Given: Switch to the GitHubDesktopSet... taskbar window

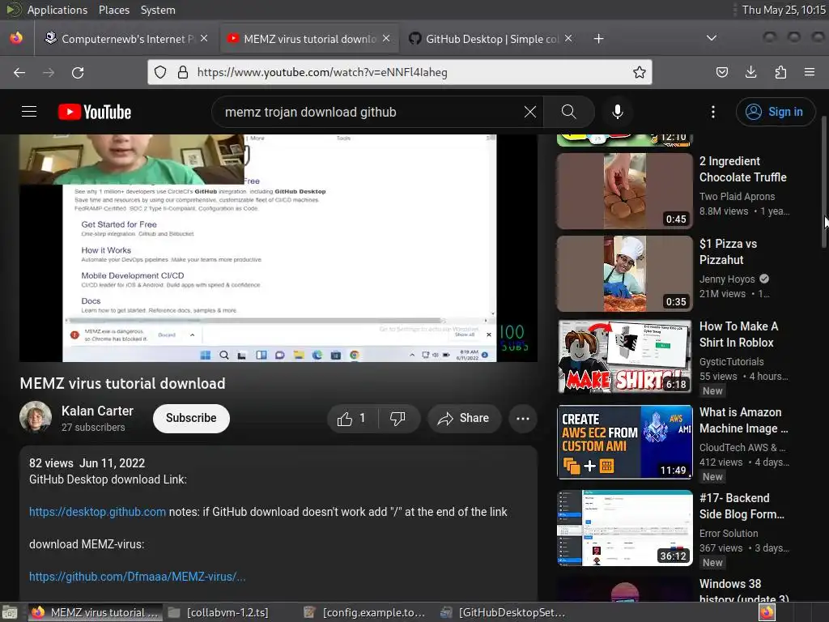Looking at the screenshot, I should click(503, 612).
